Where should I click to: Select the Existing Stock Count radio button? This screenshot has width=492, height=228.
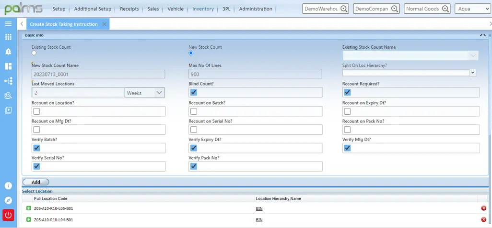tap(34, 53)
